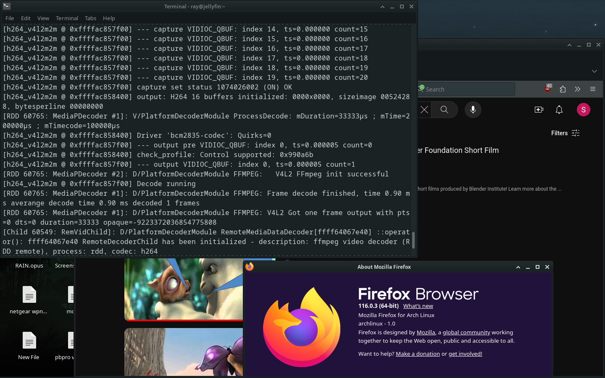Image resolution: width=605 pixels, height=378 pixels.
Task: Open the Firefox hamburger application menu
Action: coord(593,89)
